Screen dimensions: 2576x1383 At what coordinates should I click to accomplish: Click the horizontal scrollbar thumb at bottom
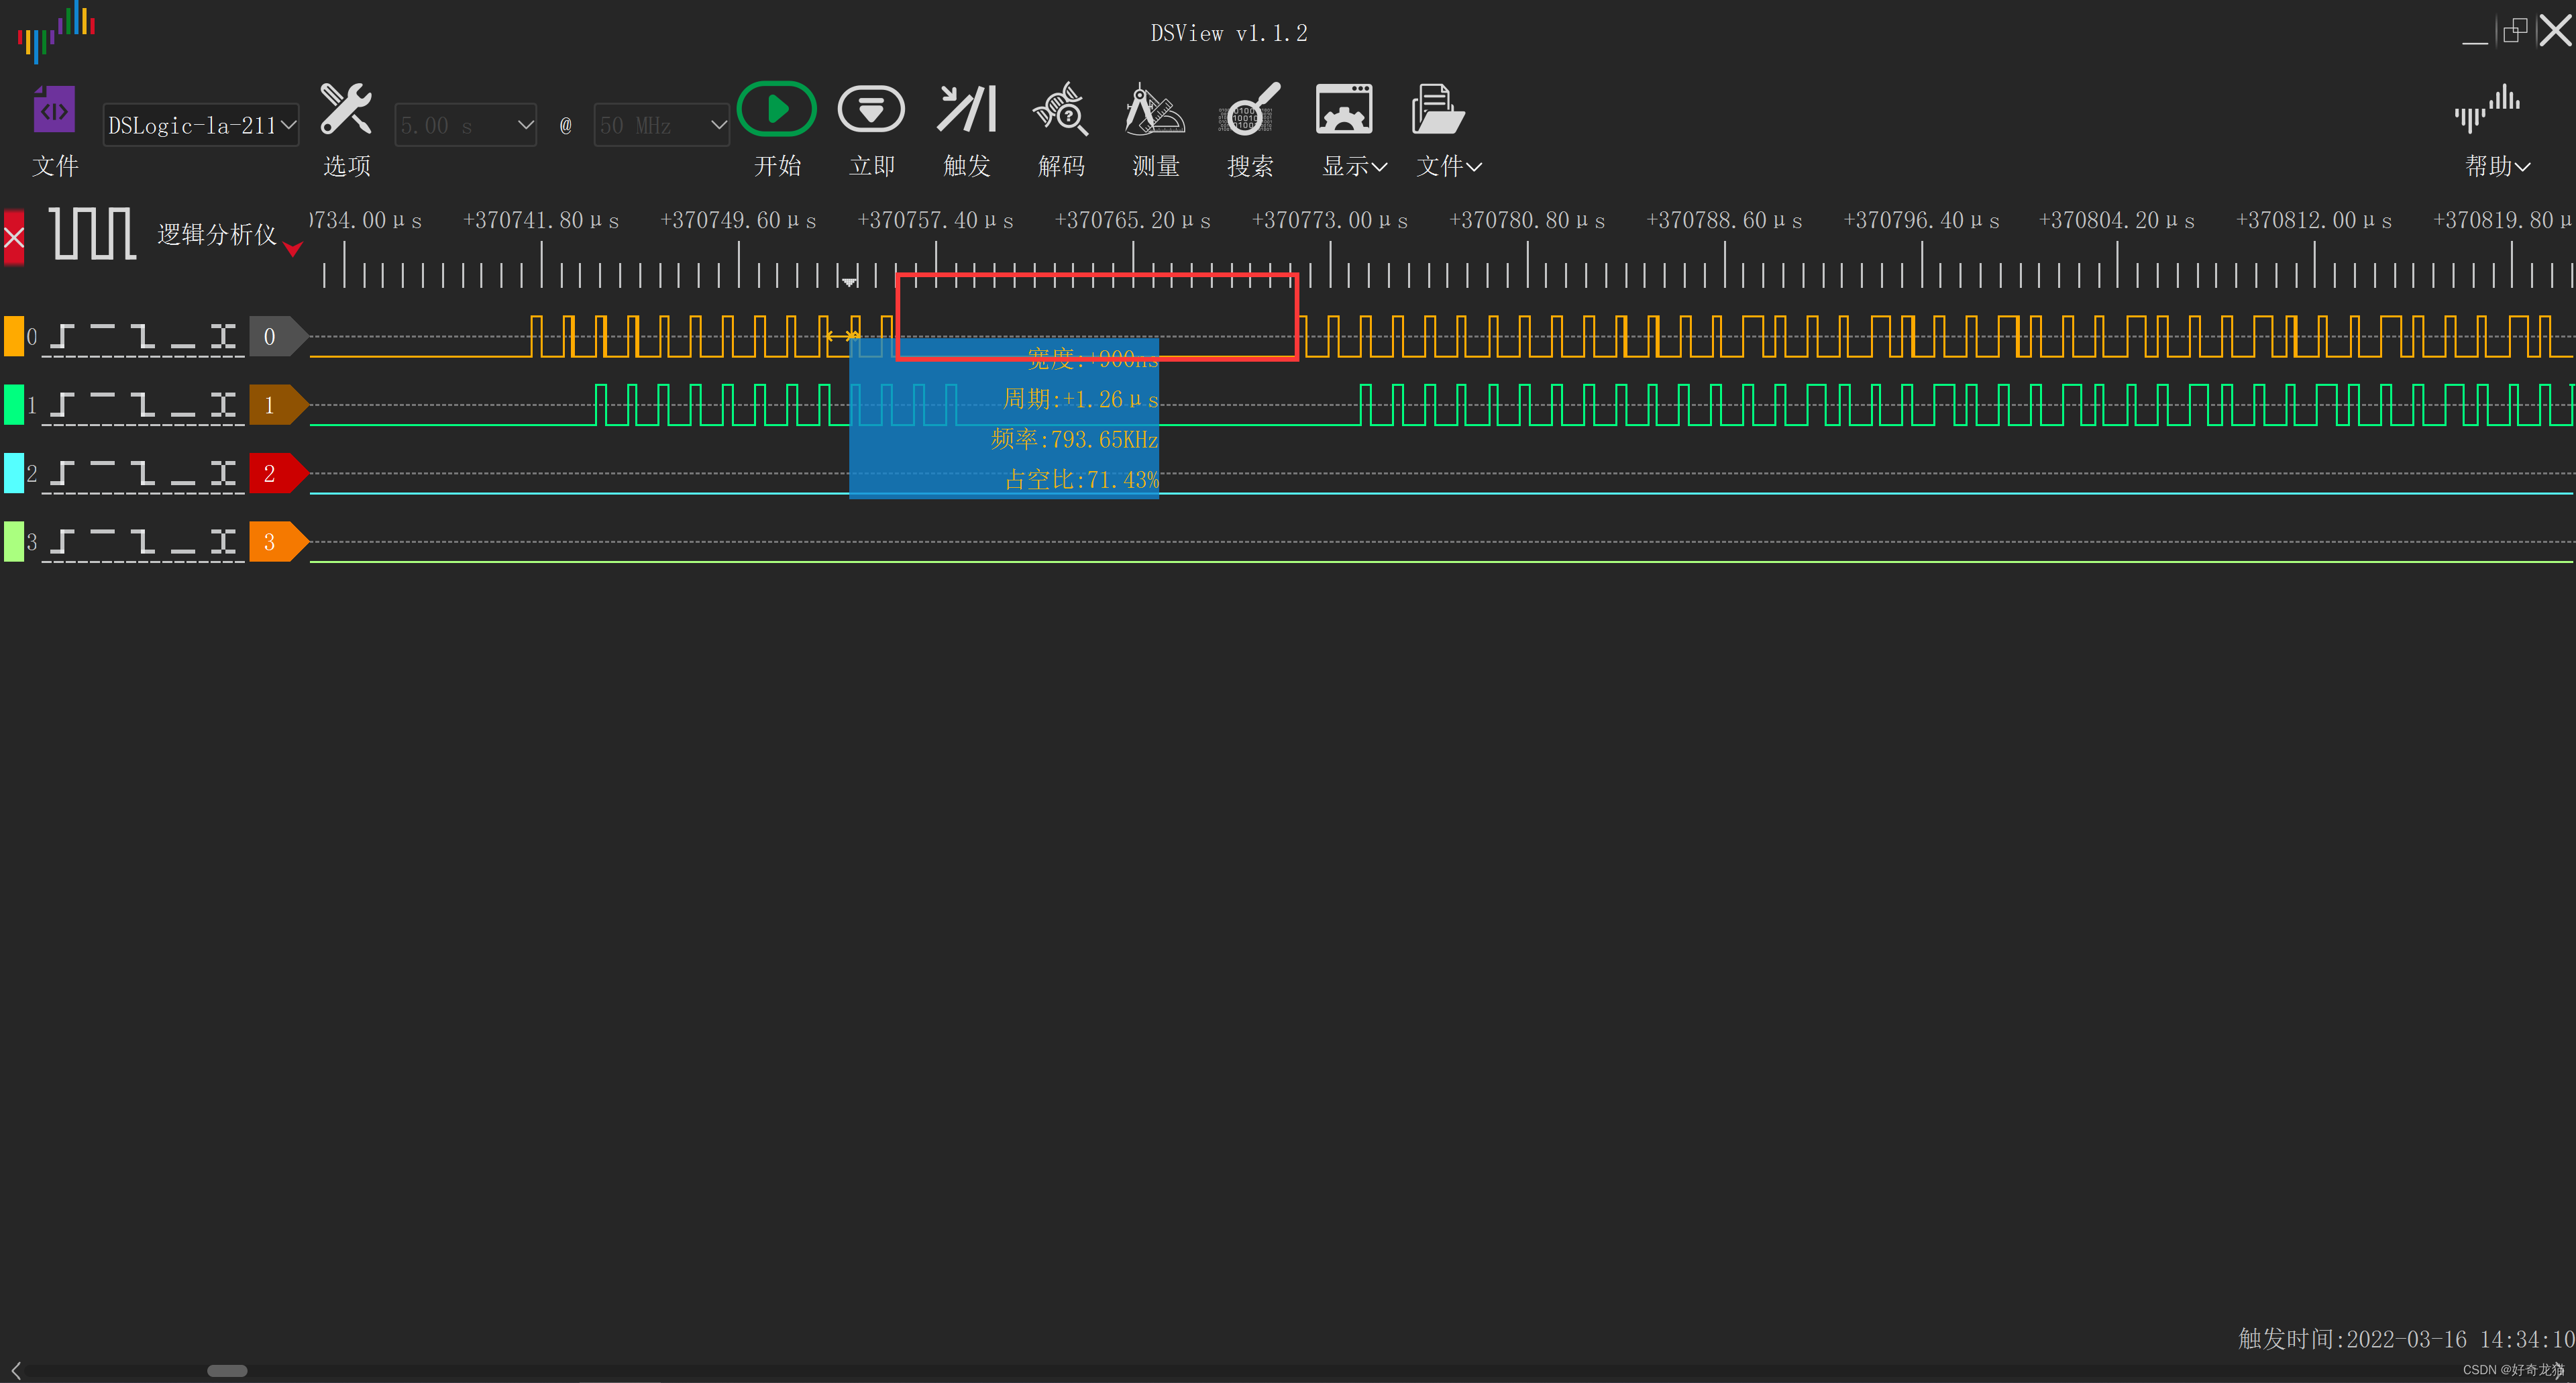(227, 1370)
